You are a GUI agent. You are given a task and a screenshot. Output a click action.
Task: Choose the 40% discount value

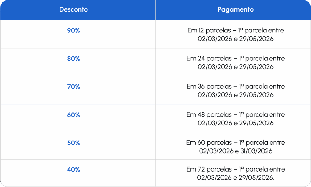pyautogui.click(x=73, y=170)
